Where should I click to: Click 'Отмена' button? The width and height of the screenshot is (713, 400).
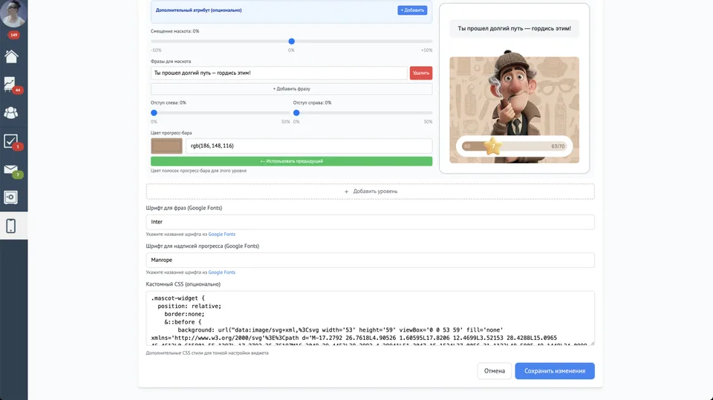click(x=495, y=371)
